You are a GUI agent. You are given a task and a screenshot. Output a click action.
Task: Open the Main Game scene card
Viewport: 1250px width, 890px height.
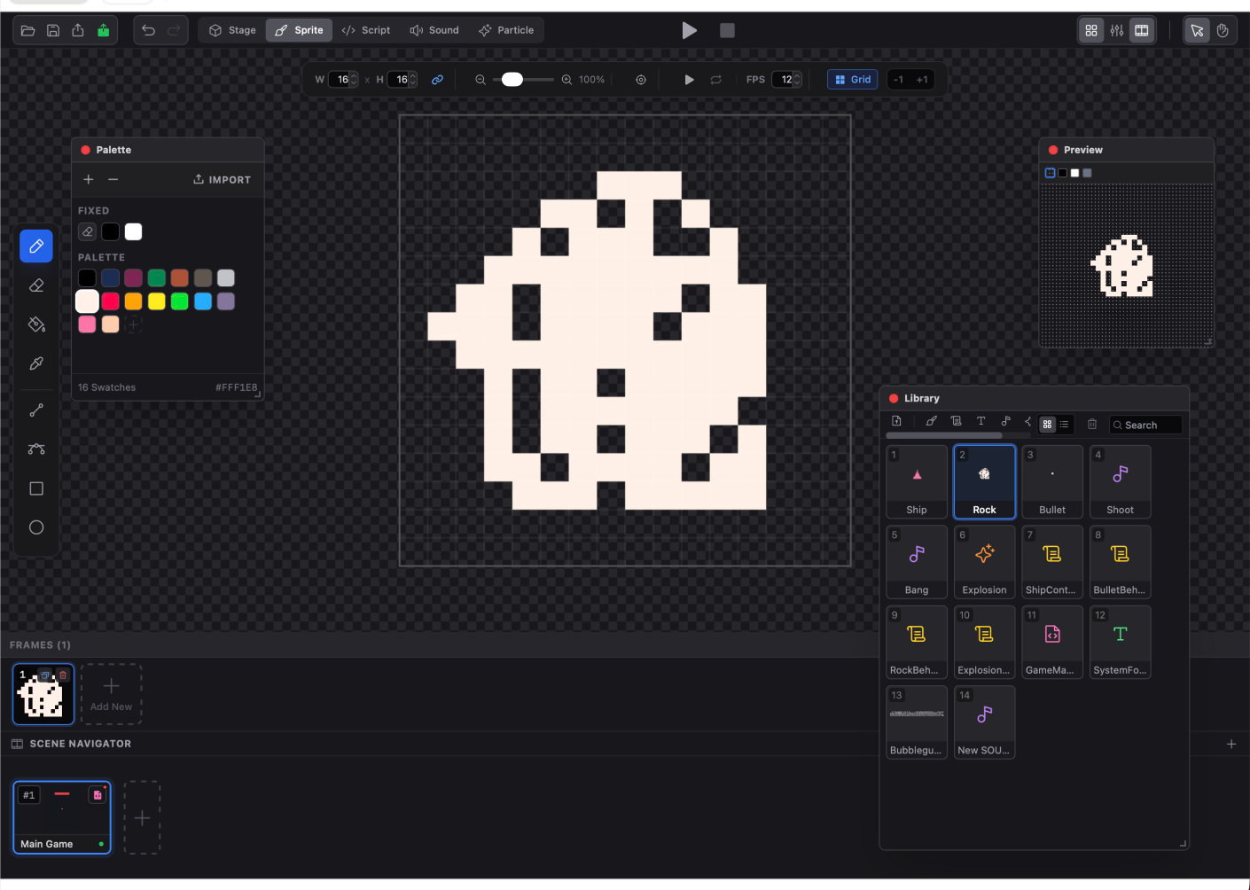pos(62,817)
